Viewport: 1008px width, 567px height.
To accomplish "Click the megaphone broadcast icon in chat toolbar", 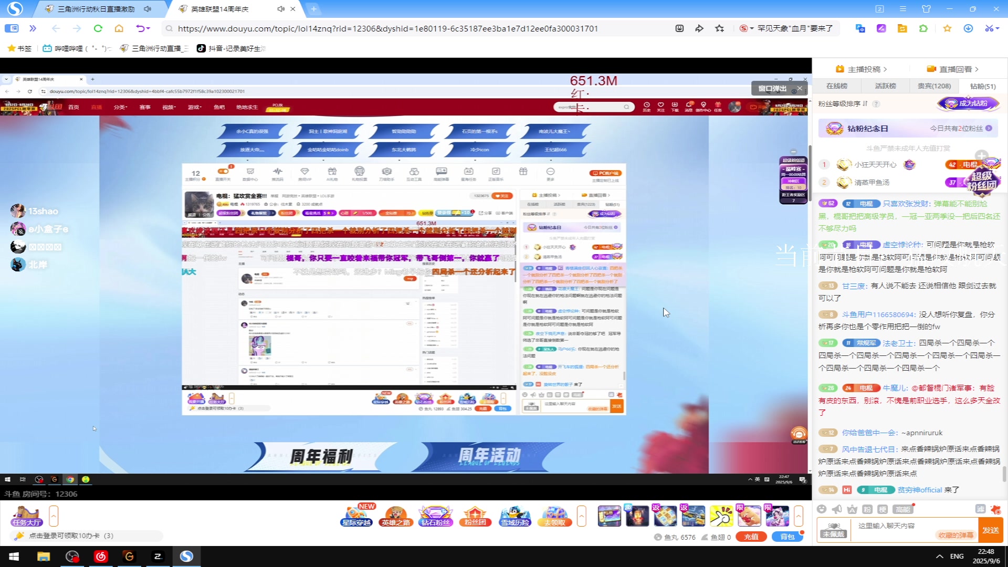I will [x=837, y=509].
